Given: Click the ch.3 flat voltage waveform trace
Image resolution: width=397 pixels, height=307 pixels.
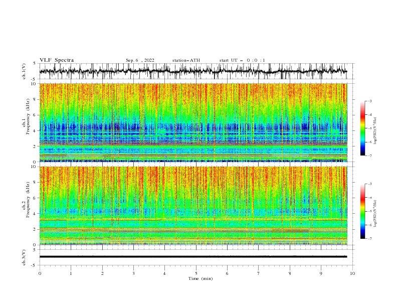Looking at the screenshot, I should pos(193,257).
